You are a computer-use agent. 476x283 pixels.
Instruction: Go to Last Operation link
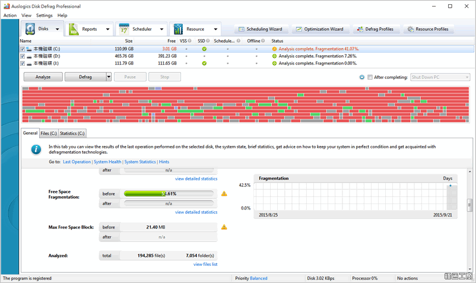(77, 161)
